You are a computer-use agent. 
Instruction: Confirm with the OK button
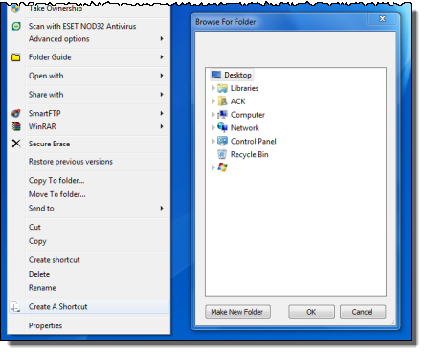pyautogui.click(x=311, y=312)
